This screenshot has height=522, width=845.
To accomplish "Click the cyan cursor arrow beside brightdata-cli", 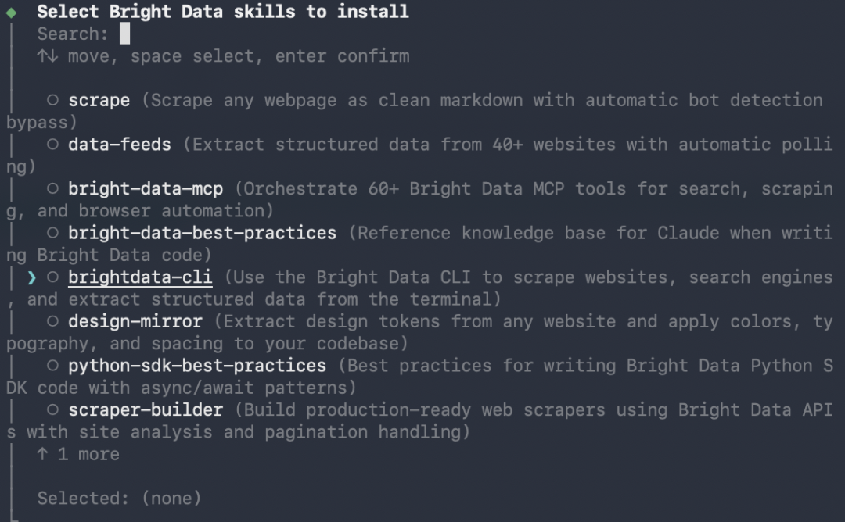I will pos(31,277).
